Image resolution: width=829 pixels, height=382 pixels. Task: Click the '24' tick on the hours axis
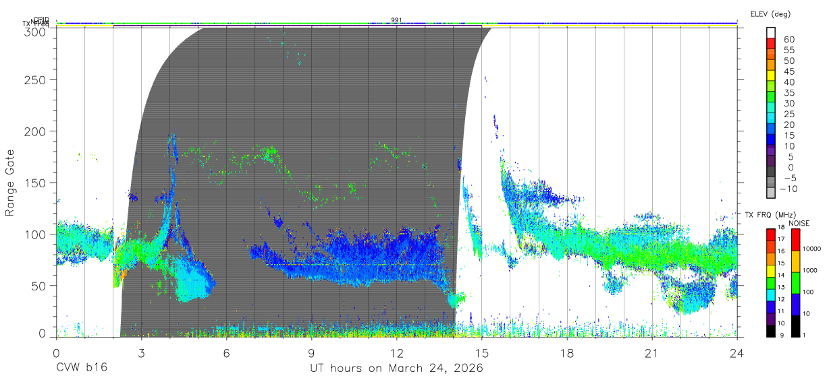737,352
